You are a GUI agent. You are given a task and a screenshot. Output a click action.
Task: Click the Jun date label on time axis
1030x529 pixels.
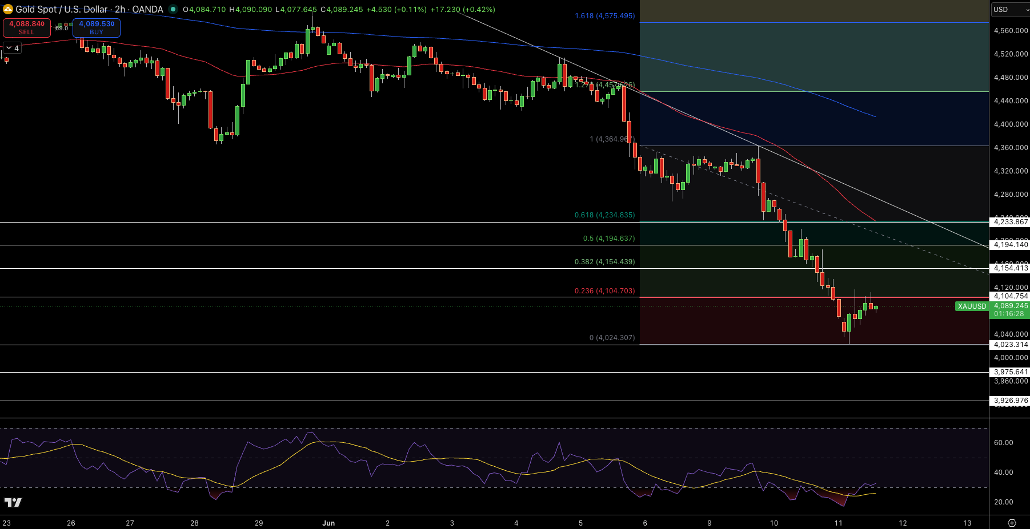pos(328,523)
